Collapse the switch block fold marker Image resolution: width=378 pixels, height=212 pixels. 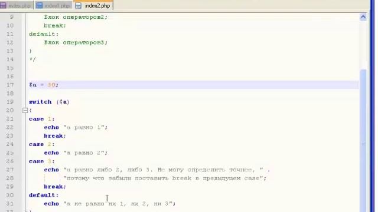coord(25,110)
